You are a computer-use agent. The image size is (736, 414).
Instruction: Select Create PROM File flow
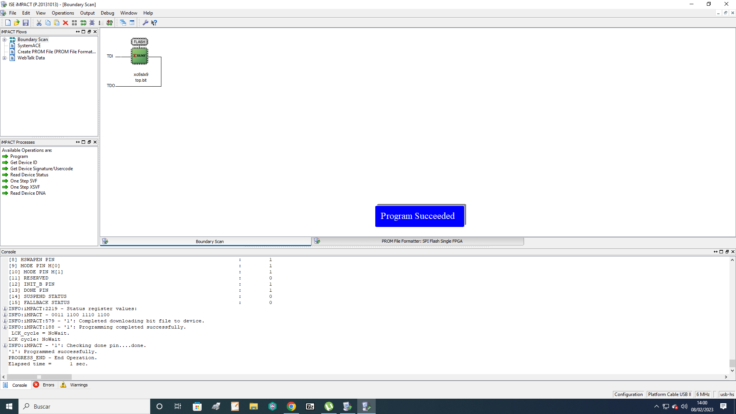tap(56, 52)
